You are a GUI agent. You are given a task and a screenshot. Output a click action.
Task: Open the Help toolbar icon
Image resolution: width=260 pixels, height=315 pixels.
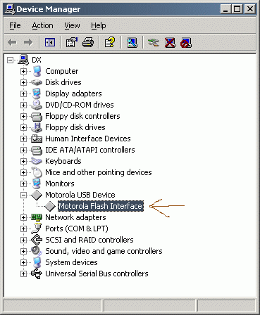tap(110, 42)
